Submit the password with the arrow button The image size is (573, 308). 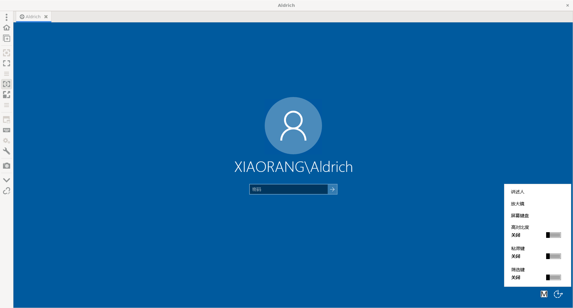(332, 190)
